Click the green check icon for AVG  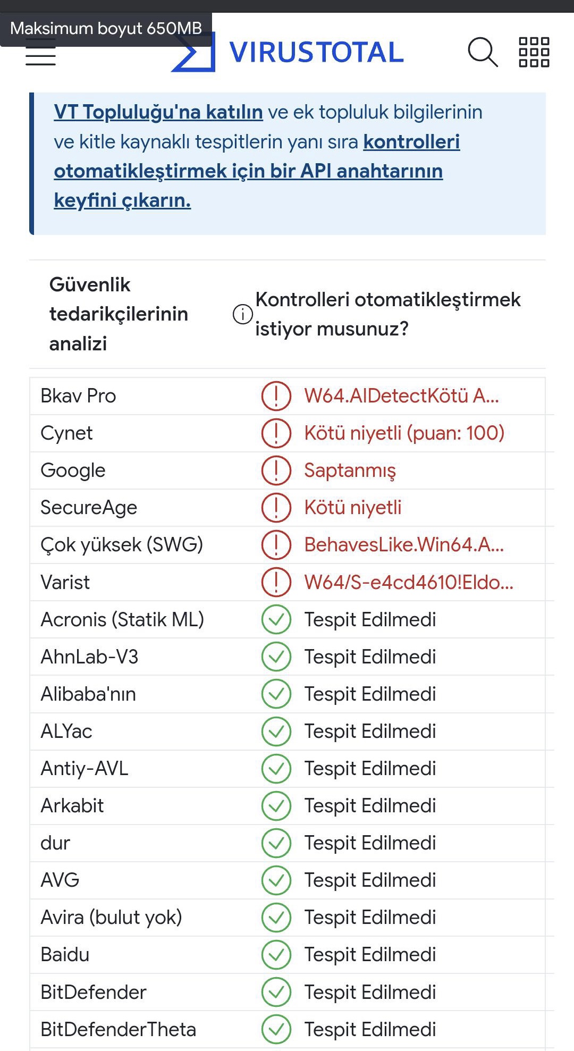pyautogui.click(x=276, y=880)
